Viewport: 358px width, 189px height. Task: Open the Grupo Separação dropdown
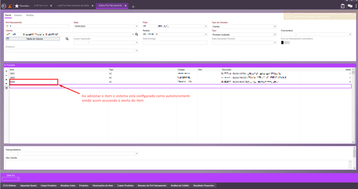136,43
